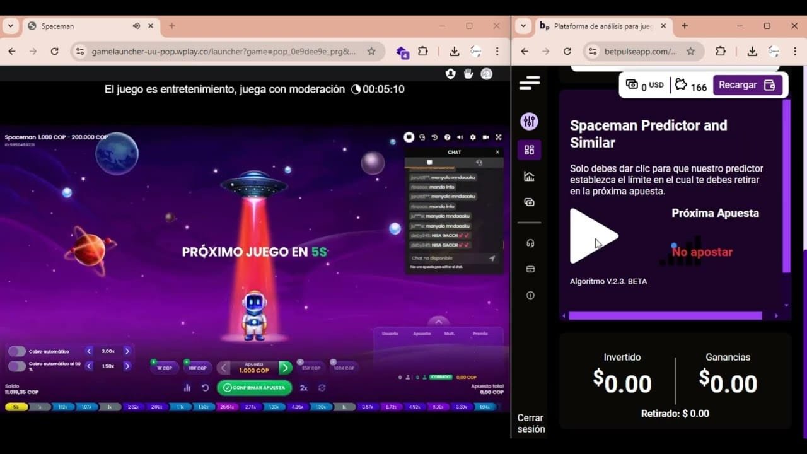Screen dimensions: 807x454
Task: Start predictor with the large white play button
Action: (x=593, y=236)
